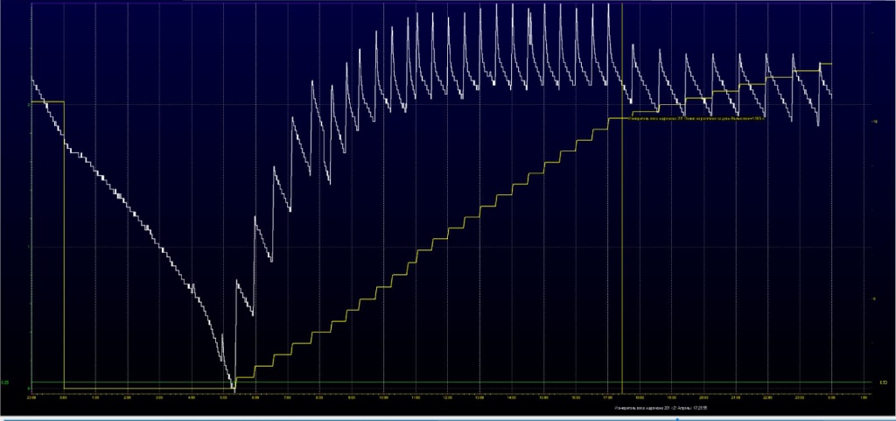Click the green 0.00 label on left axis
The width and height of the screenshot is (896, 421).
[x=5, y=382]
